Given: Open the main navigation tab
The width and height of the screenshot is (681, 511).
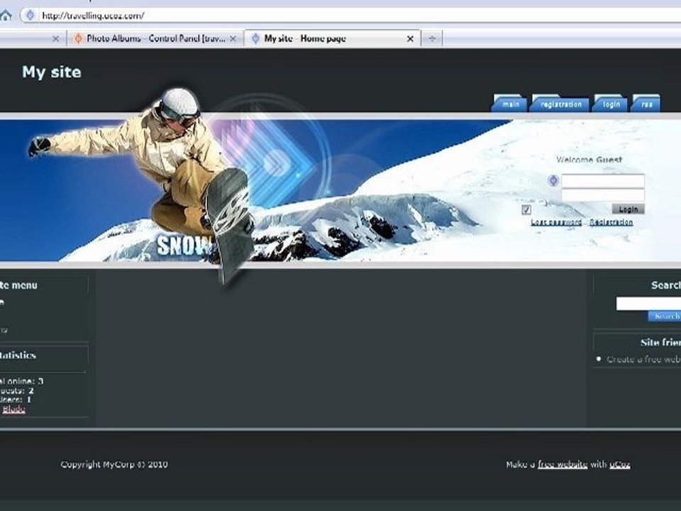Looking at the screenshot, I should tap(510, 104).
